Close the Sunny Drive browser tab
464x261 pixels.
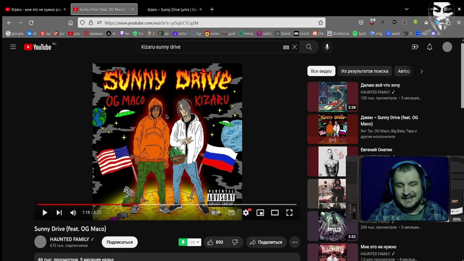132,9
